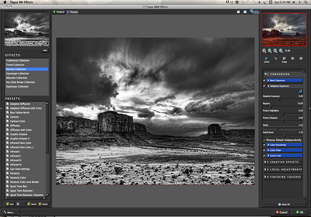Collapse the Adaptive Exposure panel
This screenshot has height=217, width=311.
[x=285, y=86]
